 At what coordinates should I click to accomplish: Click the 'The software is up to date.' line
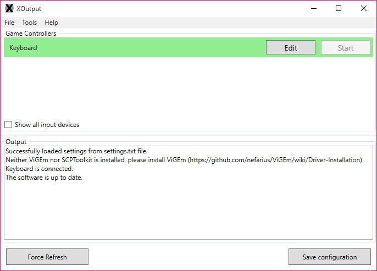(x=44, y=178)
